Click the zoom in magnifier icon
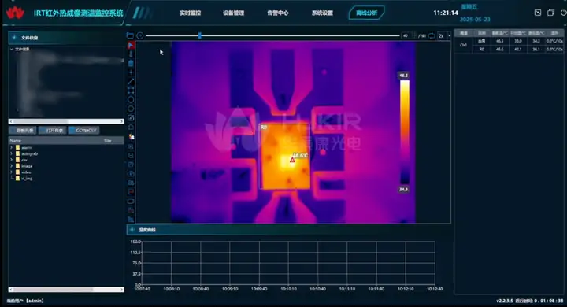The height and width of the screenshot is (307, 567). tap(131, 146)
